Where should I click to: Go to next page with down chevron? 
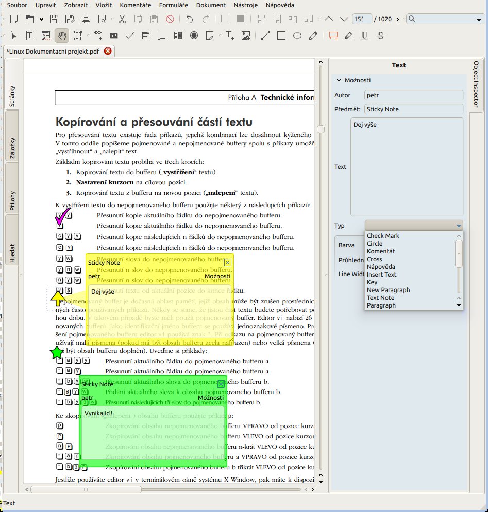point(344,19)
